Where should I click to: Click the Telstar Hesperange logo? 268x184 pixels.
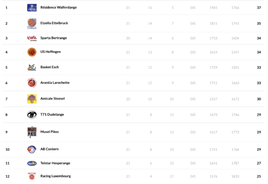[32, 163]
